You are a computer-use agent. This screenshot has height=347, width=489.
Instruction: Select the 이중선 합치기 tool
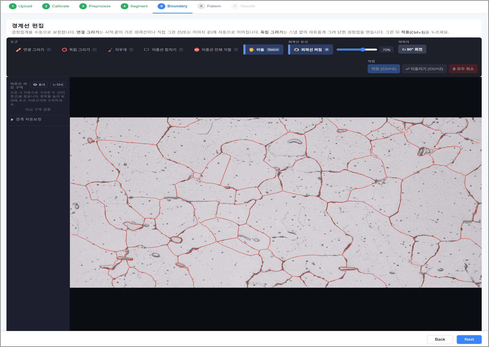(x=164, y=49)
